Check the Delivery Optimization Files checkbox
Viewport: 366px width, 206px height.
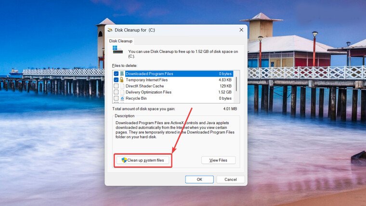point(116,92)
